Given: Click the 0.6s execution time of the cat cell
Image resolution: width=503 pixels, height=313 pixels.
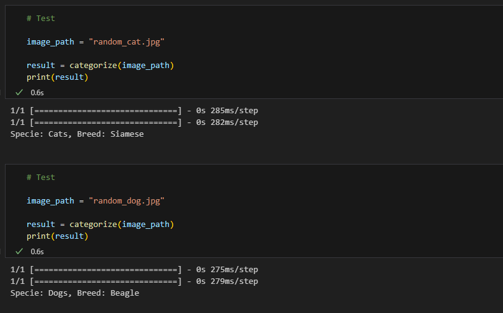Looking at the screenshot, I should point(37,93).
